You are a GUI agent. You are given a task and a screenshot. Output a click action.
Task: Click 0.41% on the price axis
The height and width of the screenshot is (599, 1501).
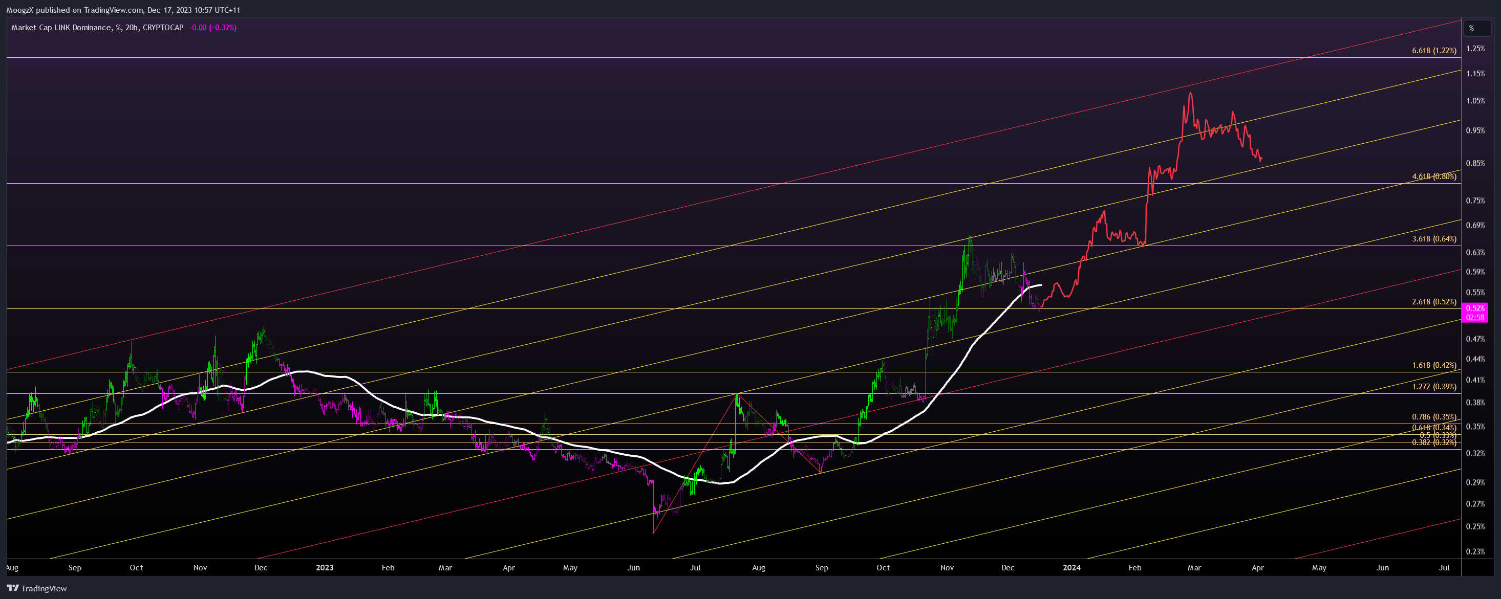(x=1475, y=380)
